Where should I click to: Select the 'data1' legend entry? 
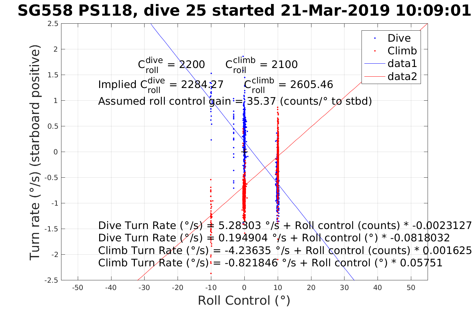pos(402,63)
